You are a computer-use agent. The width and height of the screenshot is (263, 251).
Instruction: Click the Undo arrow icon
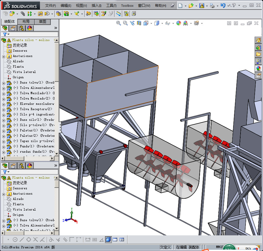223,6
